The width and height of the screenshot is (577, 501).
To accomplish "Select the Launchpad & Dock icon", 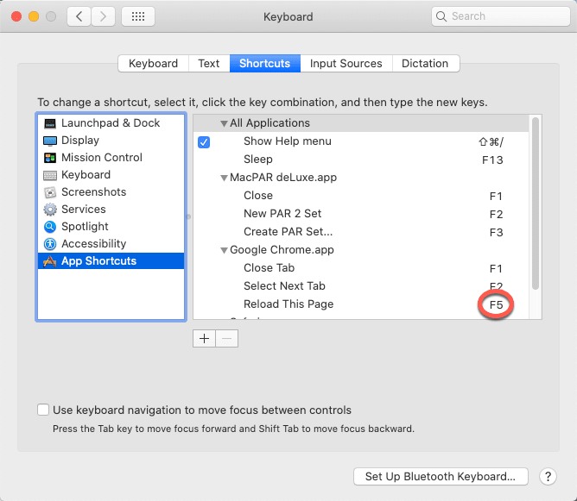I will 49,123.
